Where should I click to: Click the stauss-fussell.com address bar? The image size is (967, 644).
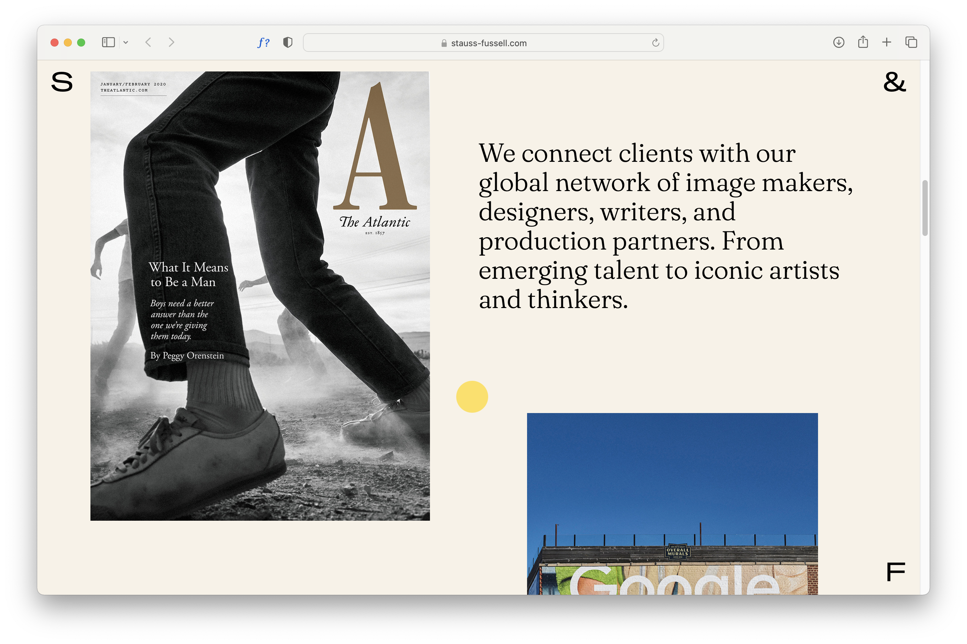(x=483, y=43)
